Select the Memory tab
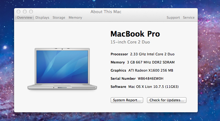220x121 pixels. point(75,18)
